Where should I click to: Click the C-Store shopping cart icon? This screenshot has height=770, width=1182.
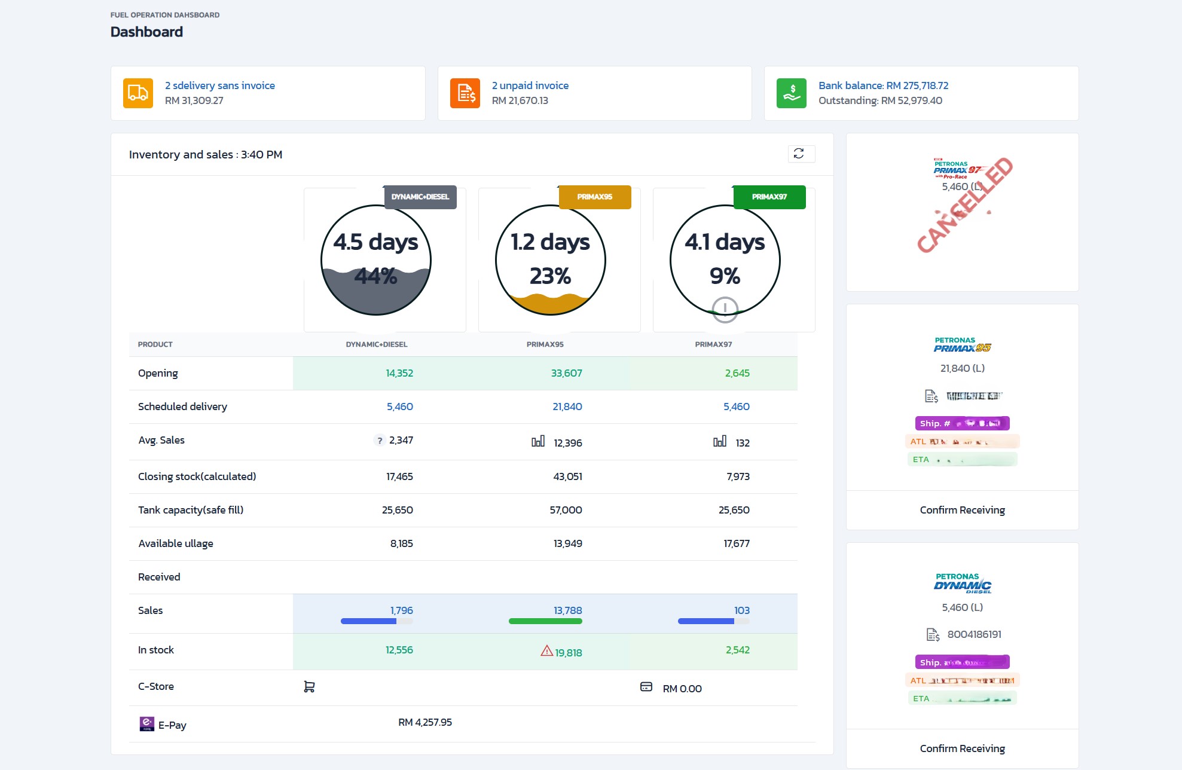click(x=309, y=687)
